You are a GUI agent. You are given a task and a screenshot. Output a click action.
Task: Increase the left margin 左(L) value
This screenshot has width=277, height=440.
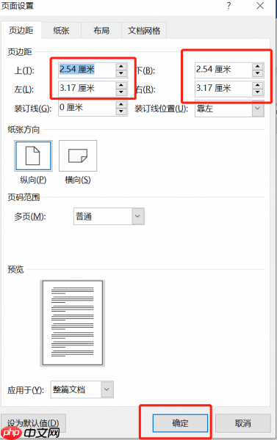pyautogui.click(x=121, y=86)
